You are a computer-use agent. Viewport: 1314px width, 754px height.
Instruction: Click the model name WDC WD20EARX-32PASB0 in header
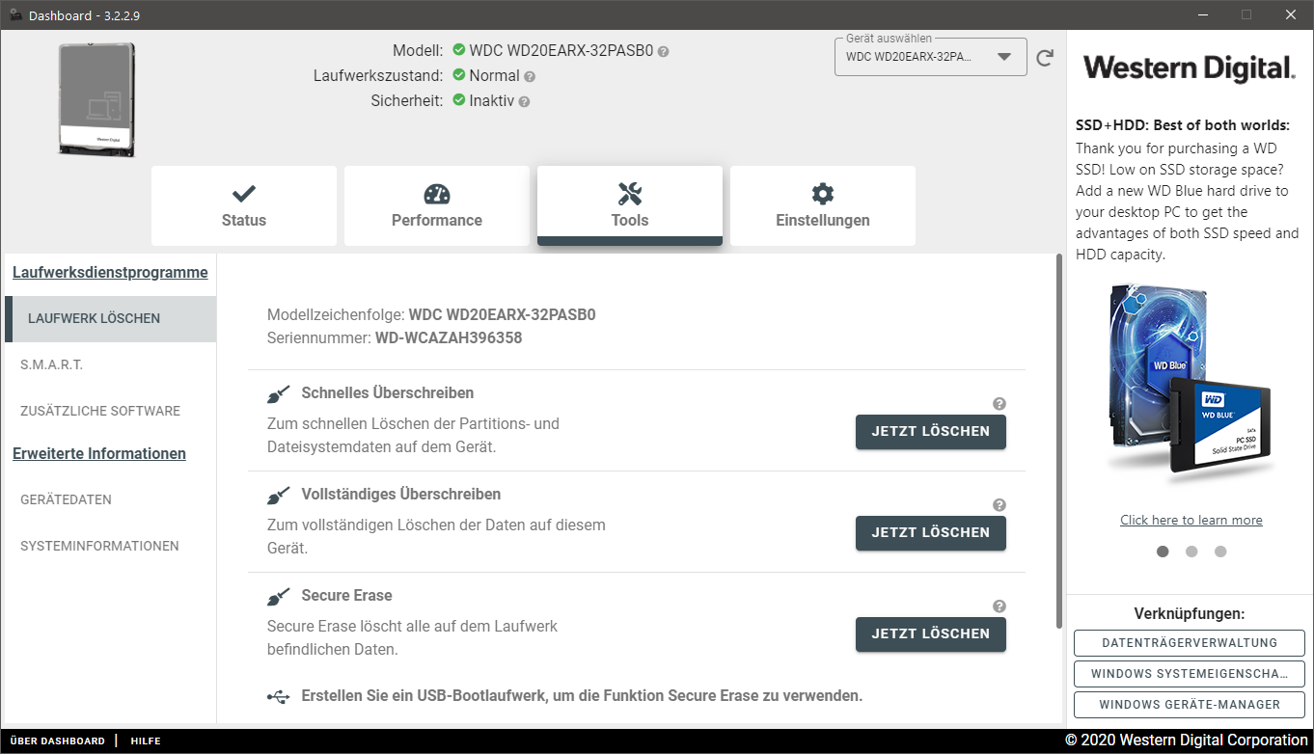[x=561, y=51]
